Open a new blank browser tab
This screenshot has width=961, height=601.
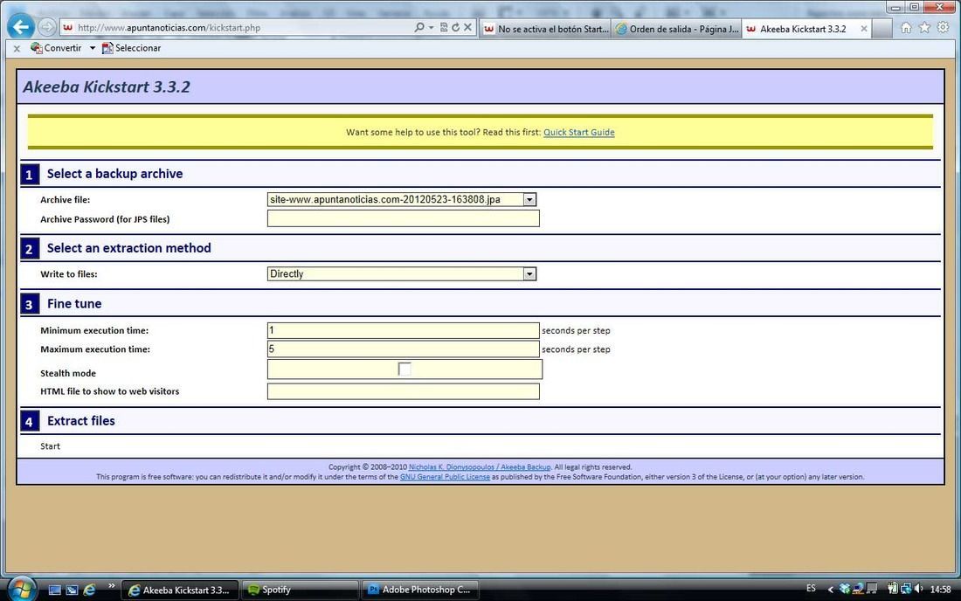[881, 29]
